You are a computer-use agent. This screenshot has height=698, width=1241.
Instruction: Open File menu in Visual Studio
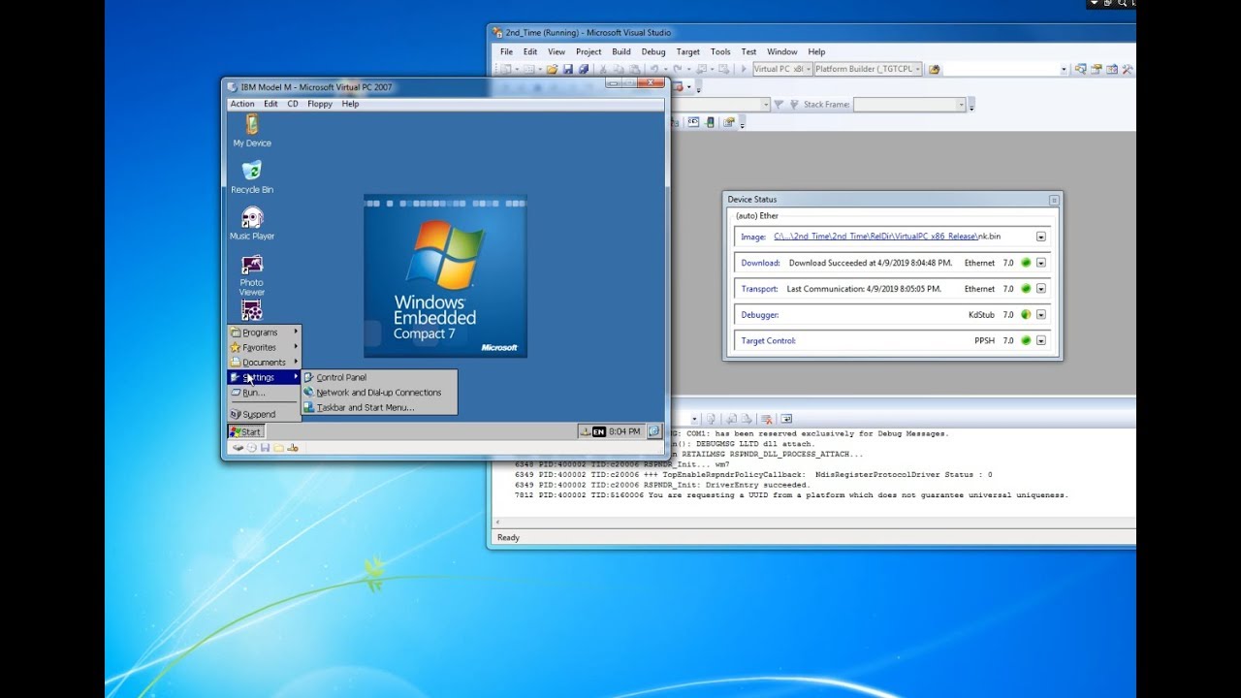pyautogui.click(x=506, y=51)
